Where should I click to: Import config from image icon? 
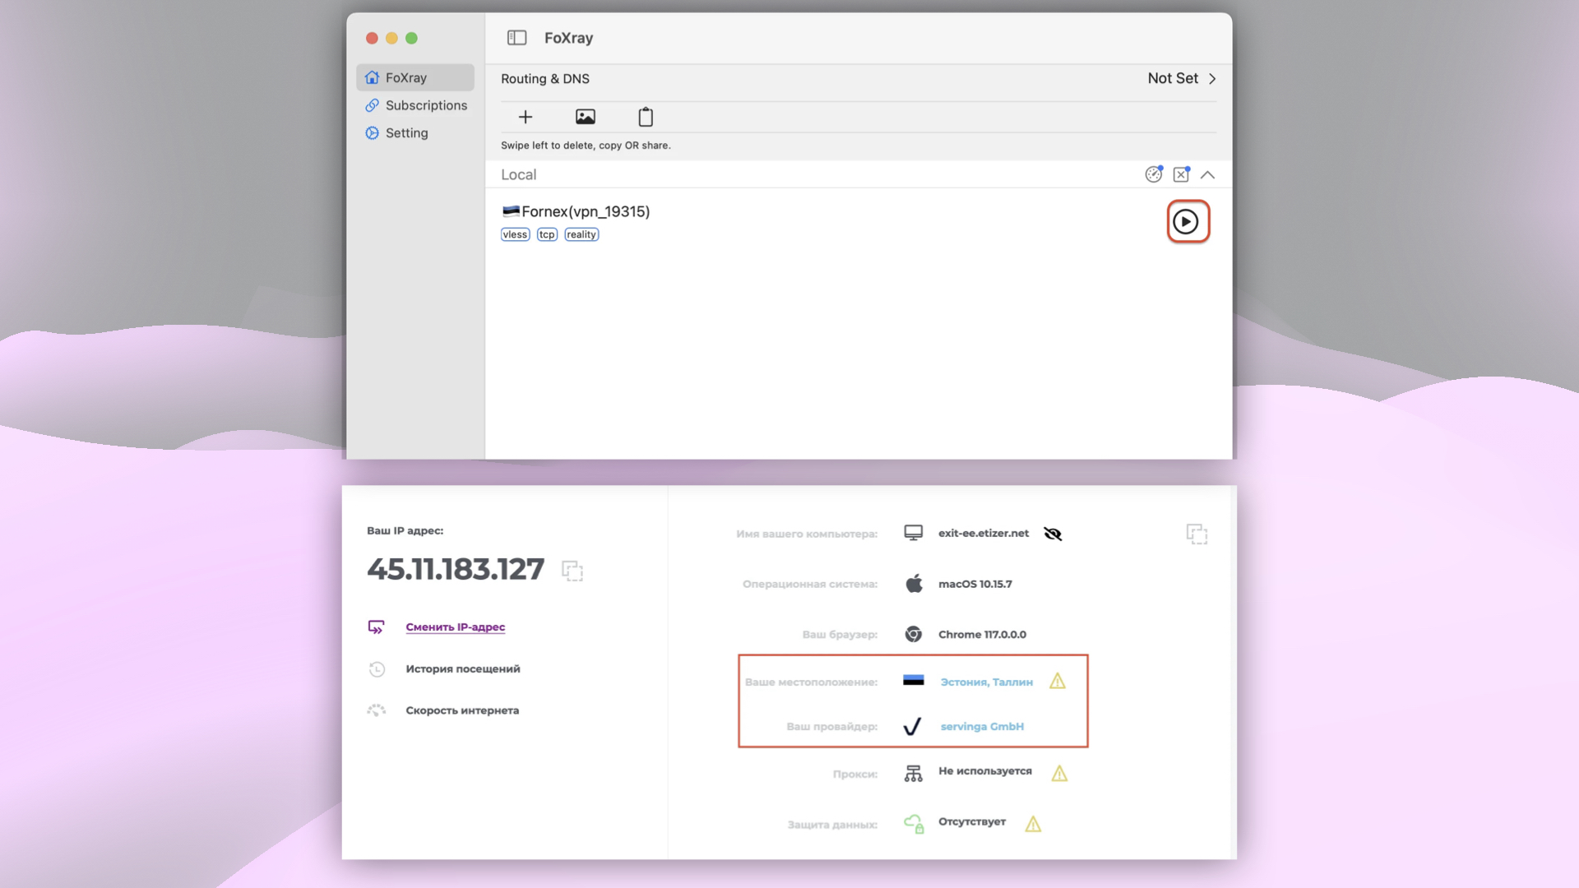pyautogui.click(x=586, y=117)
